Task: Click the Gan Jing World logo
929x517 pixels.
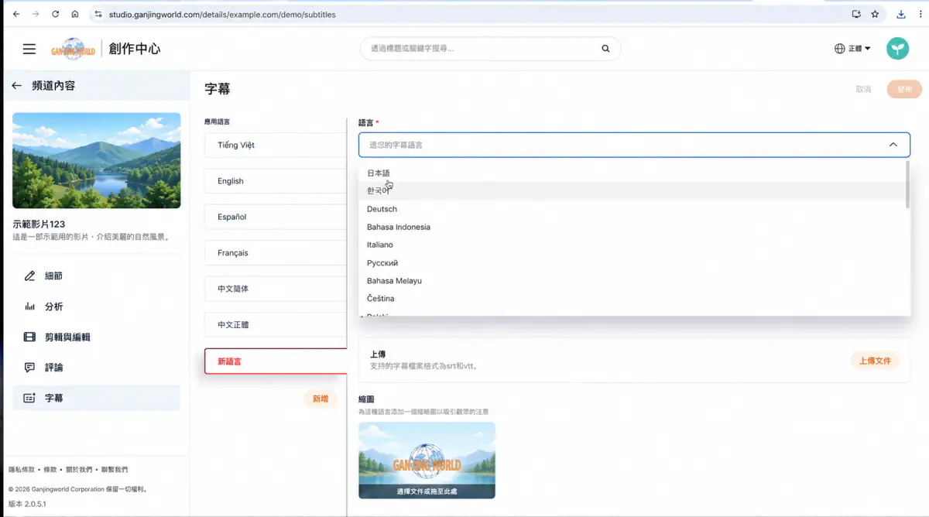Action: click(74, 49)
